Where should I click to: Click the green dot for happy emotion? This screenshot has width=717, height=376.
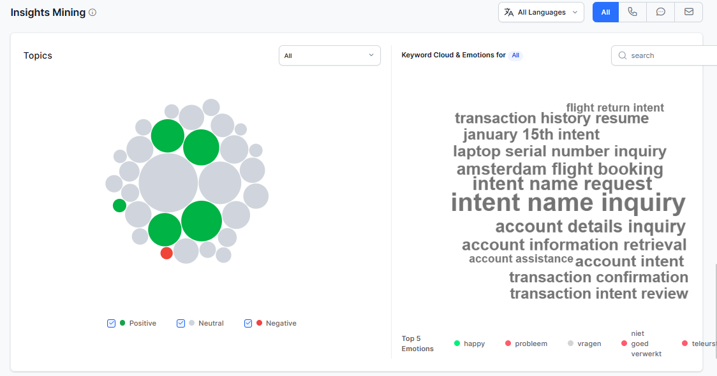click(457, 343)
